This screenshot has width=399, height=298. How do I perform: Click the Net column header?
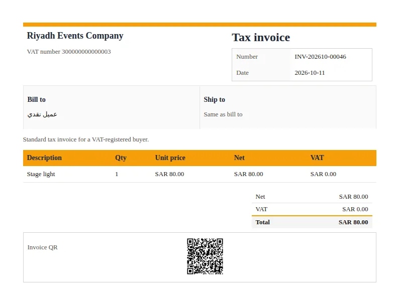[x=239, y=158]
